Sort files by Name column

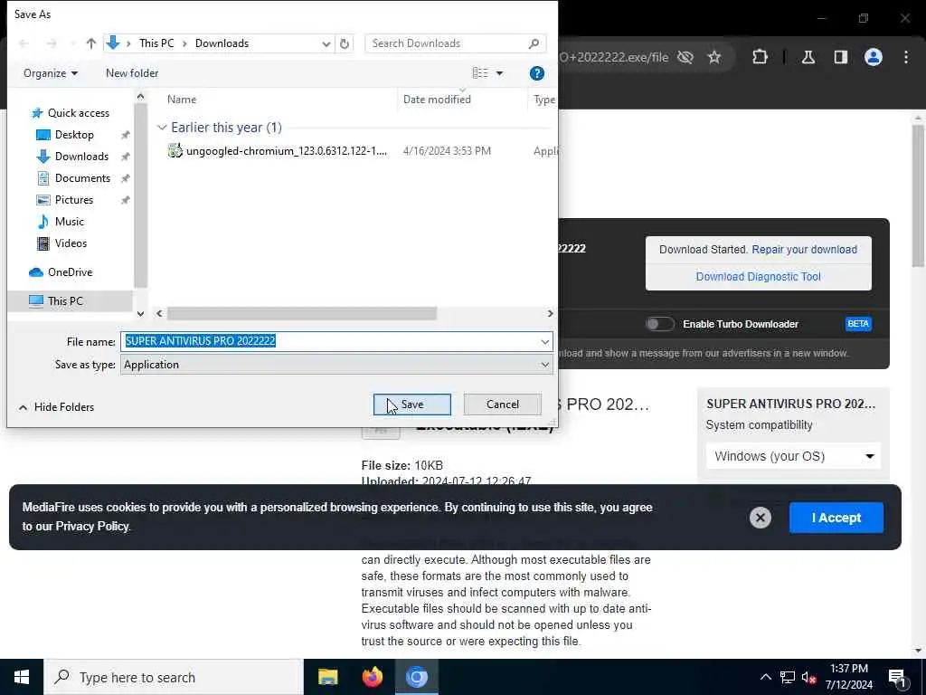[181, 100]
